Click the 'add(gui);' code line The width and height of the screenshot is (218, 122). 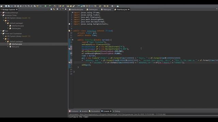pos(86,65)
